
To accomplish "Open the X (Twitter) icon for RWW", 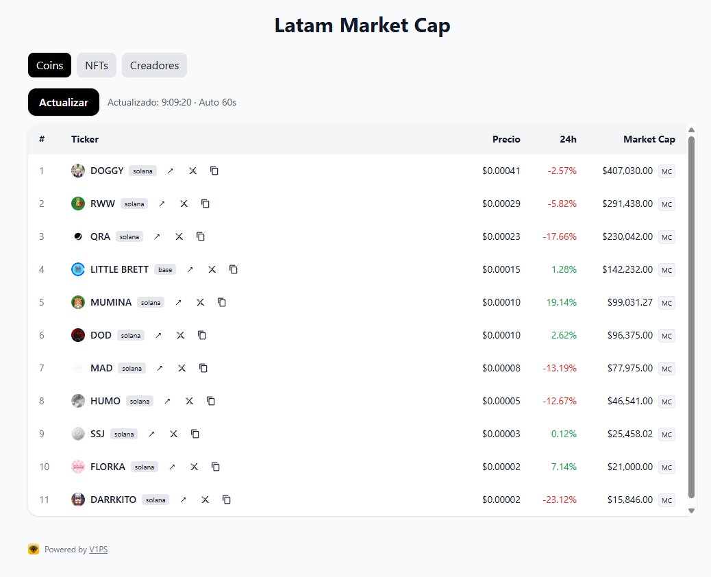I will [184, 204].
